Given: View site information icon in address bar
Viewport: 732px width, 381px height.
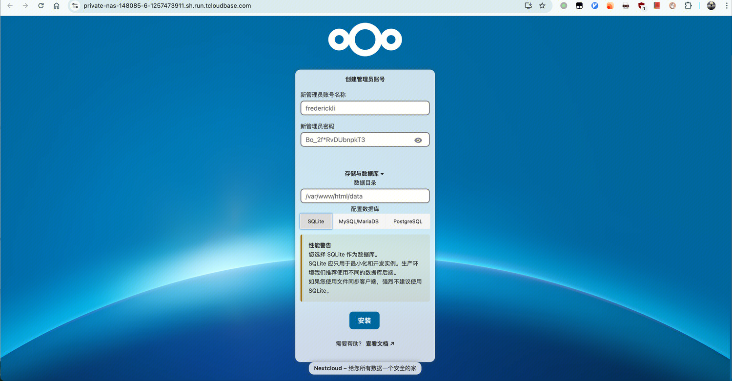Looking at the screenshot, I should click(75, 6).
